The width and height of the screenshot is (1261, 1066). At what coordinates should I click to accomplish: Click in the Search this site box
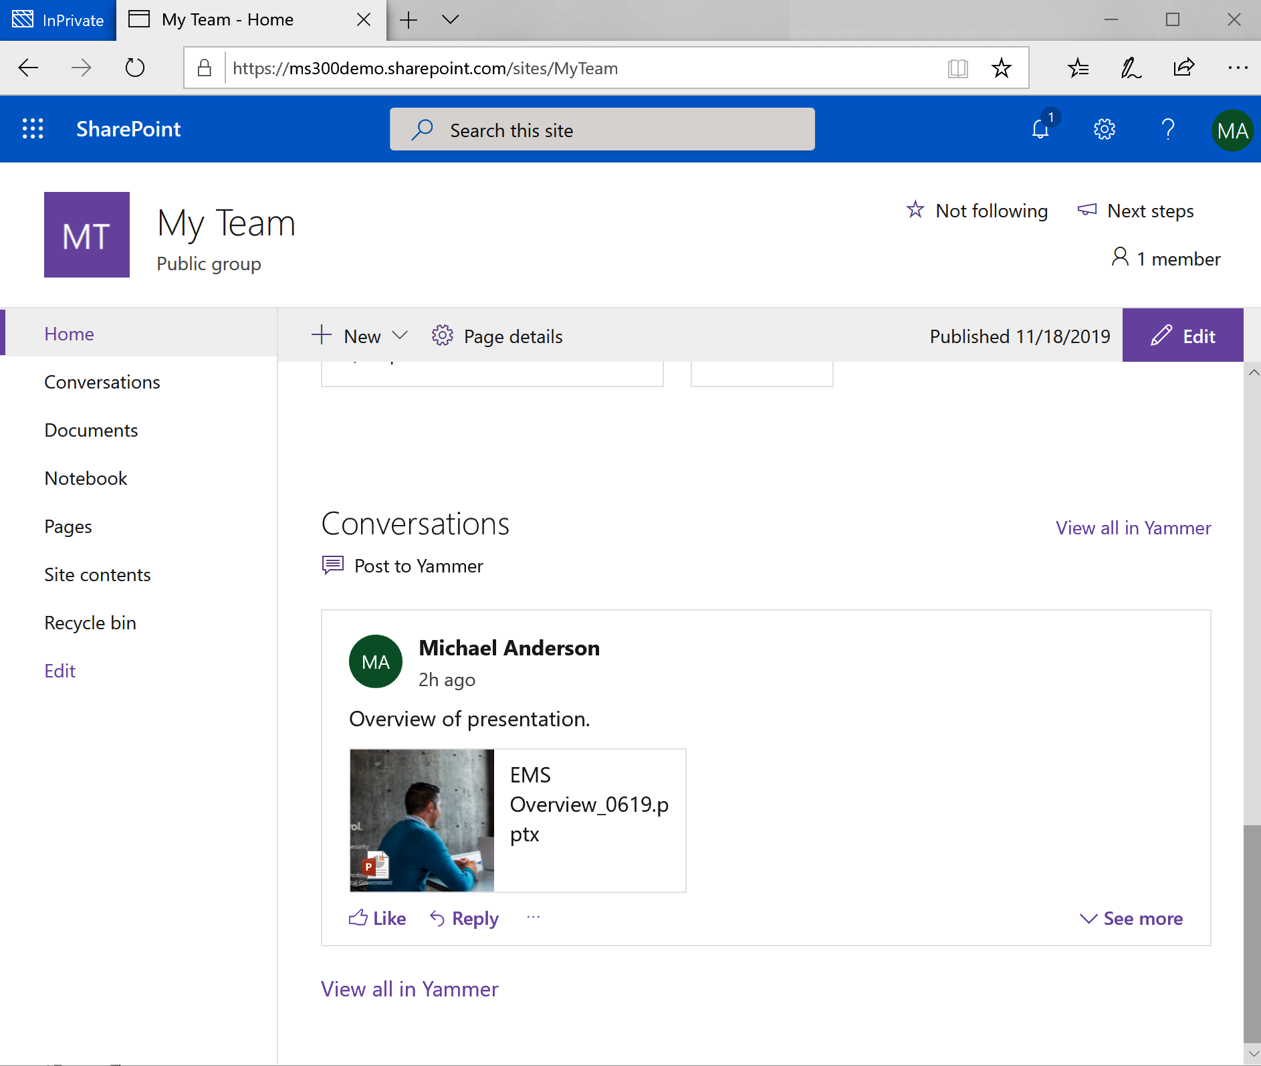(602, 129)
